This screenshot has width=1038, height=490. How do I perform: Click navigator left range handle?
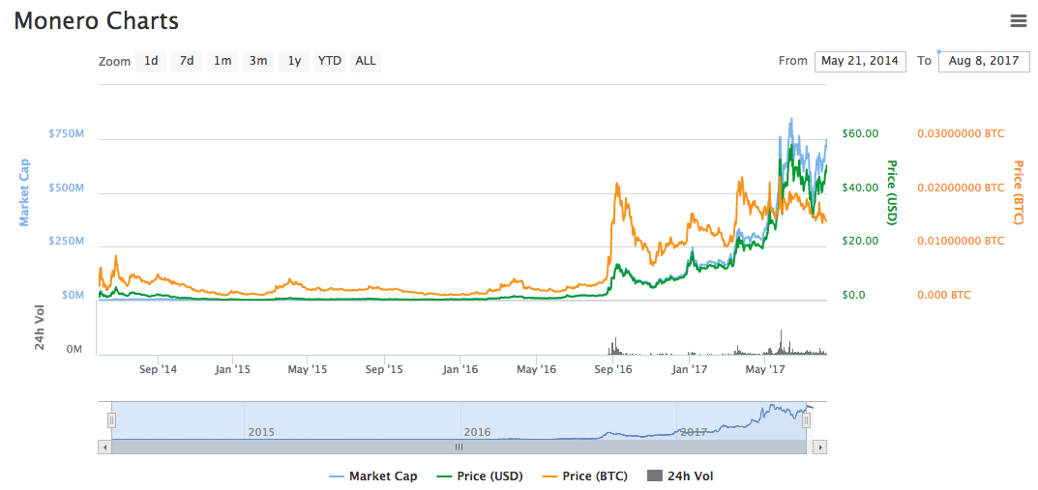(112, 420)
